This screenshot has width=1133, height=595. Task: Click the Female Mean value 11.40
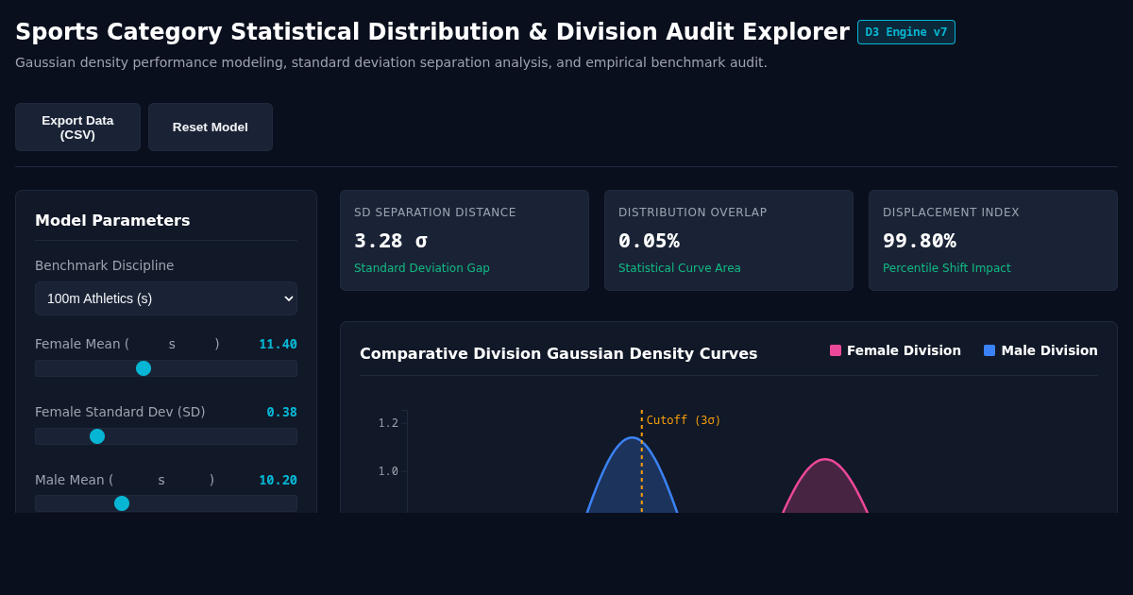278,344
